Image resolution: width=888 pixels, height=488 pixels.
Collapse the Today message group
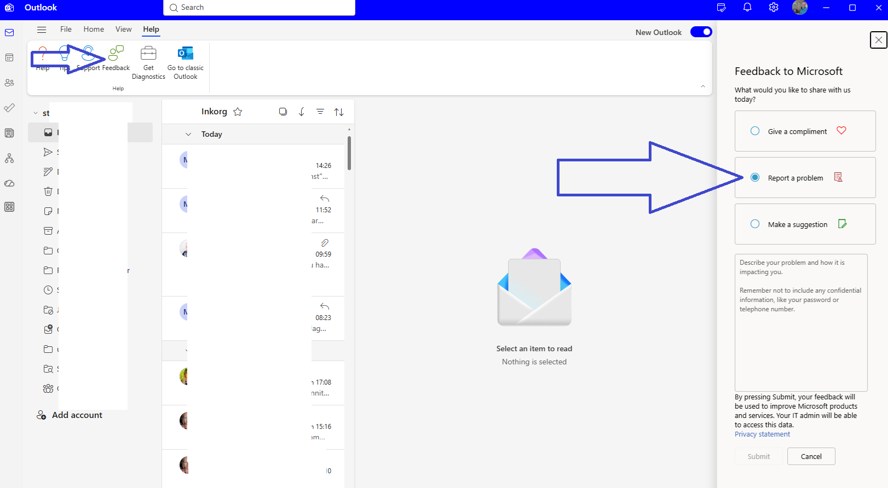[x=188, y=134]
